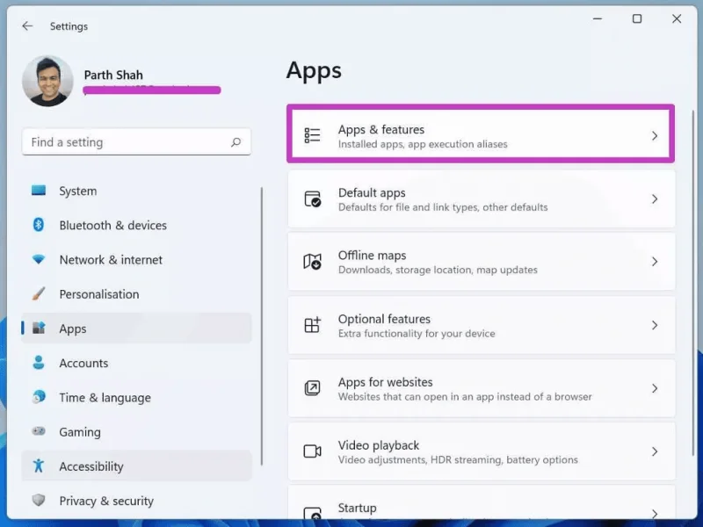Click the Offline maps icon
The height and width of the screenshot is (527, 703).
pos(312,261)
